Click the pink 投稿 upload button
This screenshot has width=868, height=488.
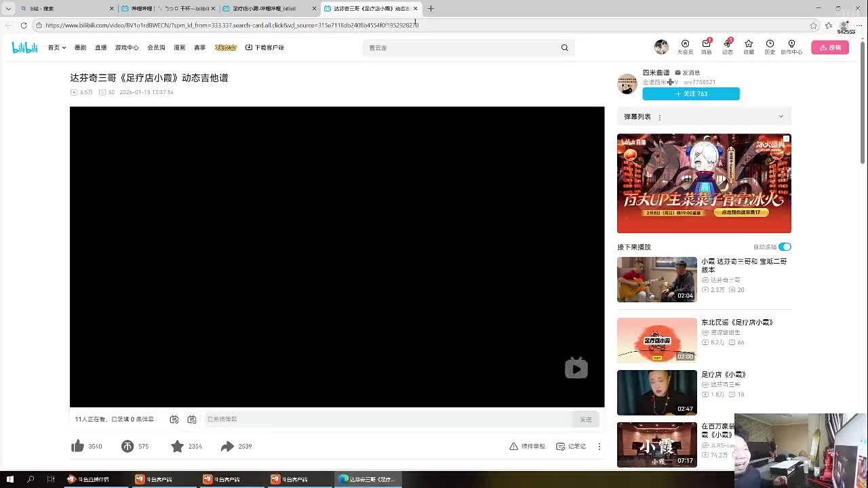point(830,47)
